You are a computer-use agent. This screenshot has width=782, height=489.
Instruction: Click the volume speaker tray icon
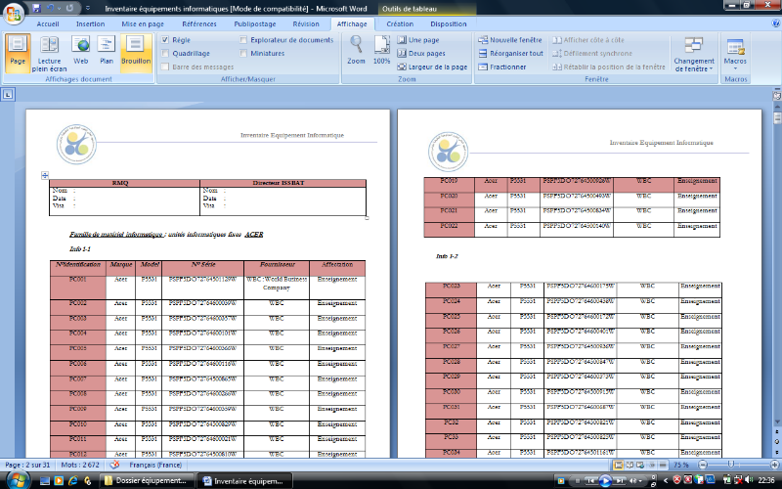point(749,480)
